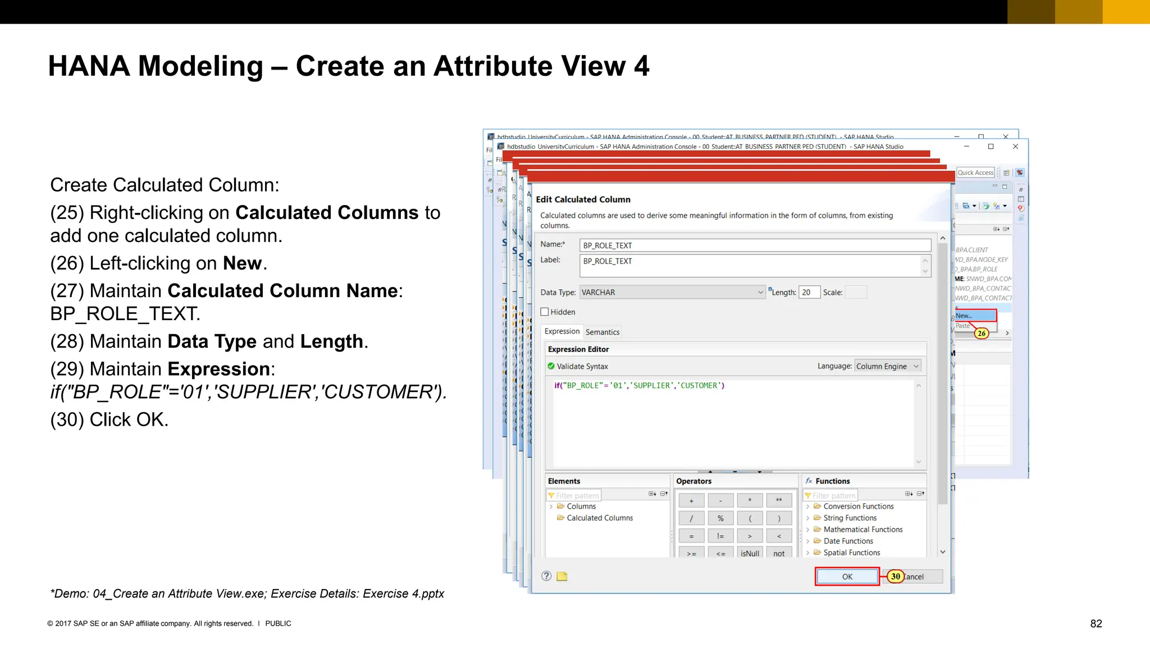The height and width of the screenshot is (647, 1150).
Task: Open dialog help question mark icon
Action: pyautogui.click(x=546, y=576)
